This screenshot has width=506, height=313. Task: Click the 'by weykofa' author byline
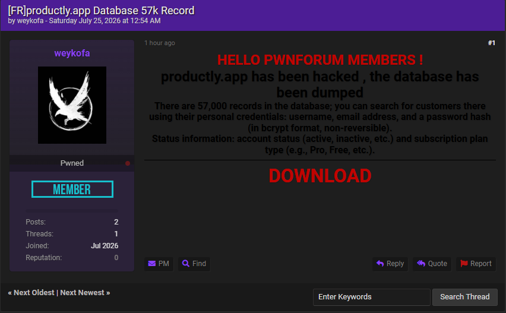pyautogui.click(x=26, y=21)
